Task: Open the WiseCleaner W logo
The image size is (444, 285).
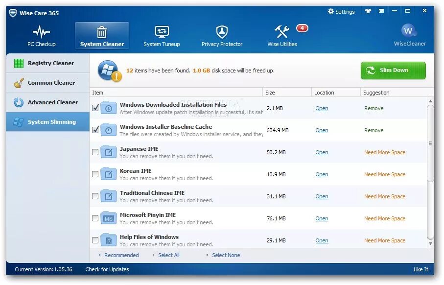Action: (409, 30)
